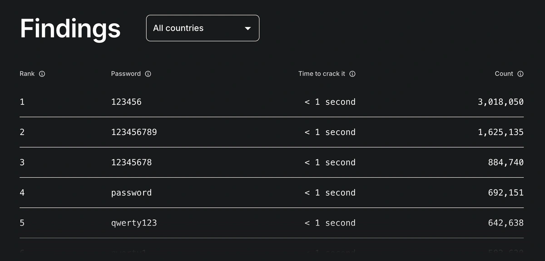Click the count value 884,740

[506, 162]
